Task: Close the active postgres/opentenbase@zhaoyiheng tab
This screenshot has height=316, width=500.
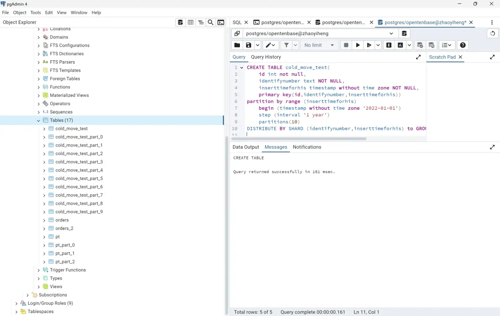Action: [471, 22]
